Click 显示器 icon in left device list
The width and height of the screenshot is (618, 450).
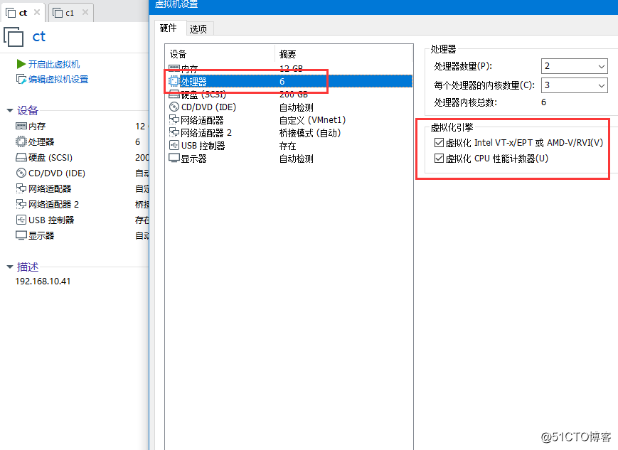click(21, 235)
